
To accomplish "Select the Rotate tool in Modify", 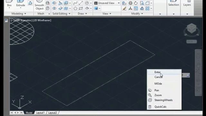I will (136, 3).
